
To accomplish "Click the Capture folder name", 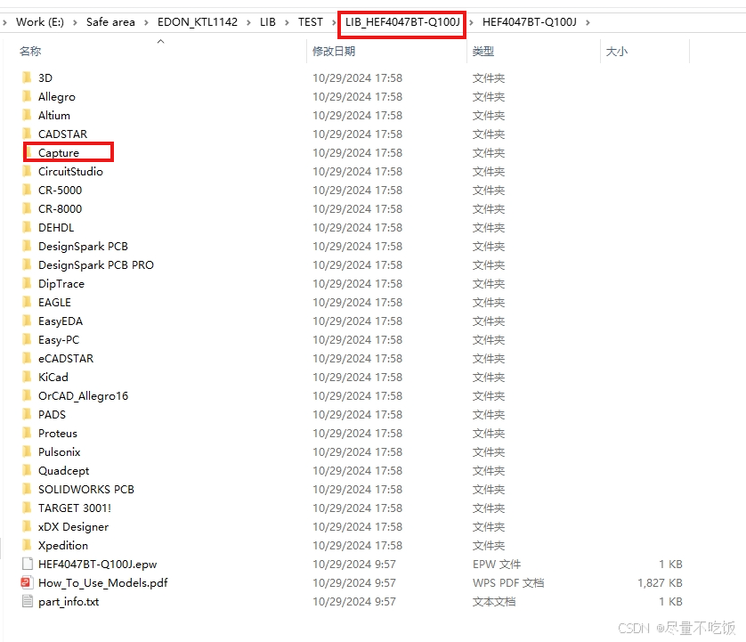I will [59, 153].
